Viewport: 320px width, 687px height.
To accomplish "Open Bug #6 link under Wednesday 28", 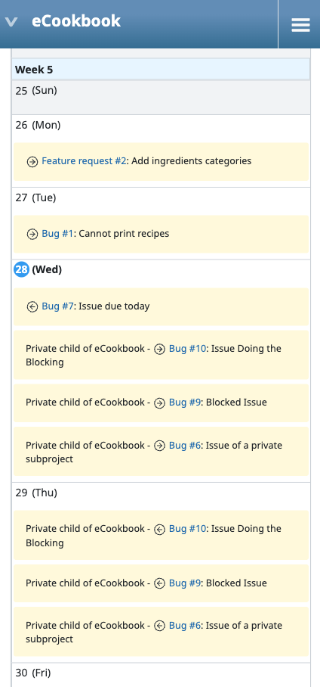I will point(185,445).
